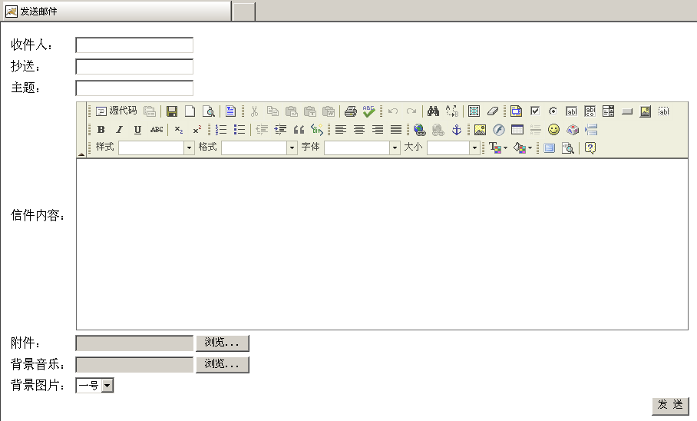Image resolution: width=697 pixels, height=421 pixels.
Task: Click the italic formatting icon
Action: click(119, 130)
